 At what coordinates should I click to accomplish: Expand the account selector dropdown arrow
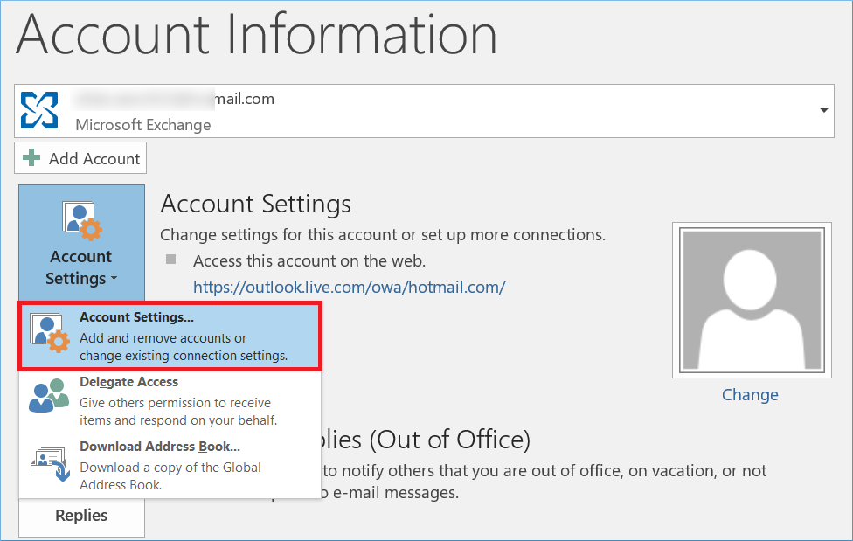click(x=823, y=111)
